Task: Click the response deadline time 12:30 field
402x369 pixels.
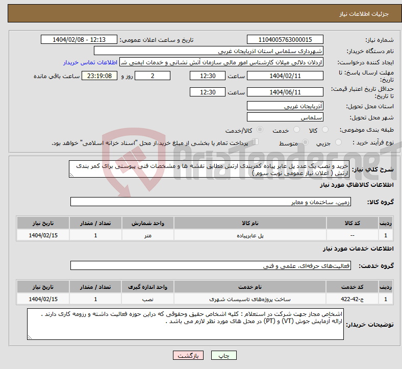Action: 208,76
